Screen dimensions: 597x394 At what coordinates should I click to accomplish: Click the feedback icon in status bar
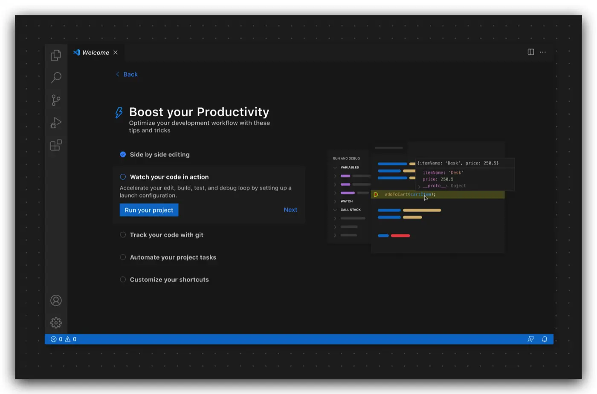pos(530,339)
